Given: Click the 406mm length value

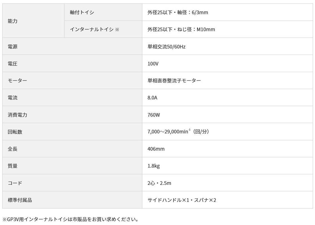Looking at the screenshot, I should click(156, 149).
